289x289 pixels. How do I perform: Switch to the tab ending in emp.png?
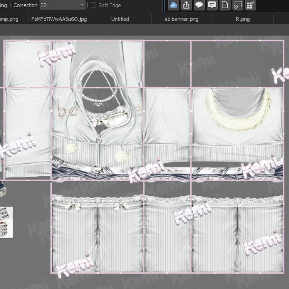pyautogui.click(x=14, y=19)
